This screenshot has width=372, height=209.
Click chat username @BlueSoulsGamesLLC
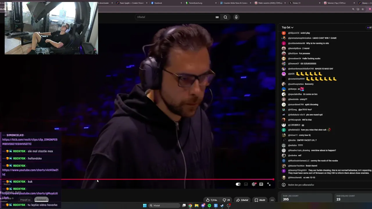(x=299, y=161)
